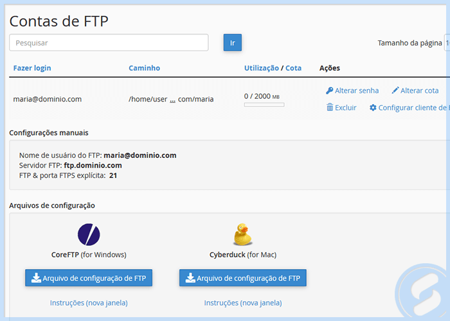Click the Excluir text link
450x321 pixels.
point(346,107)
